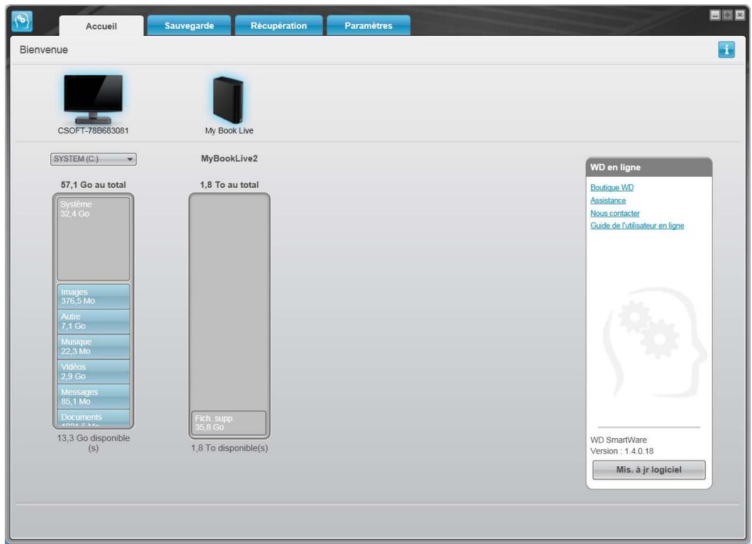Open the Sauvegarde tab
The width and height of the screenshot is (752, 544).
189,25
